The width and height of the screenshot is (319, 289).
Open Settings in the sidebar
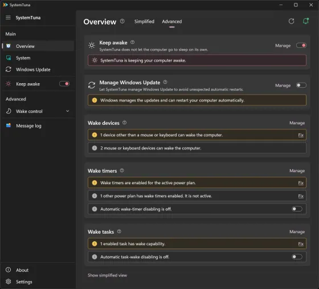pos(38,282)
